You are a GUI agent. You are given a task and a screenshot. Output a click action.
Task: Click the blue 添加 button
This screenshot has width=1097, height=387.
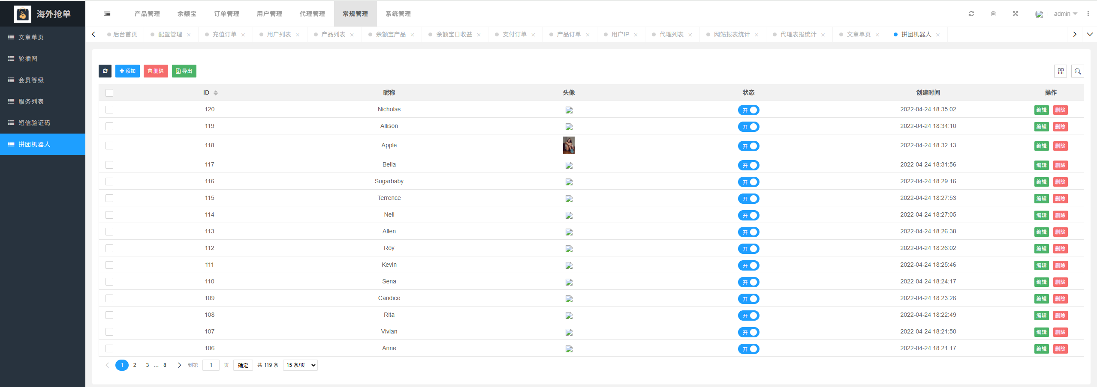(127, 71)
